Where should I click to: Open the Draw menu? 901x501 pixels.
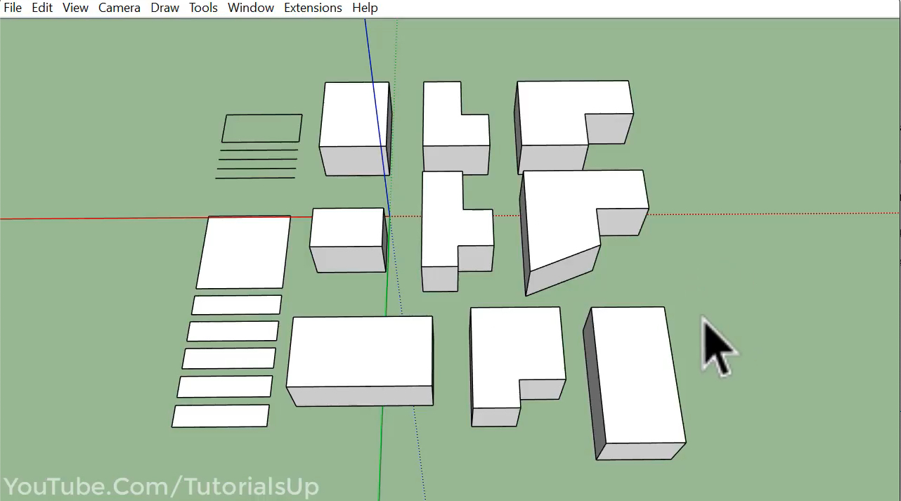coord(164,8)
